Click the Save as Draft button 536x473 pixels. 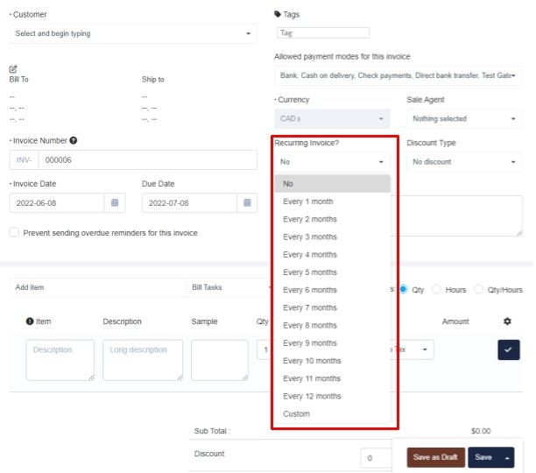tap(435, 457)
